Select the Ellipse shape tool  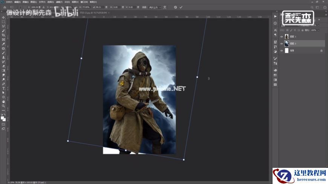pos(3,97)
